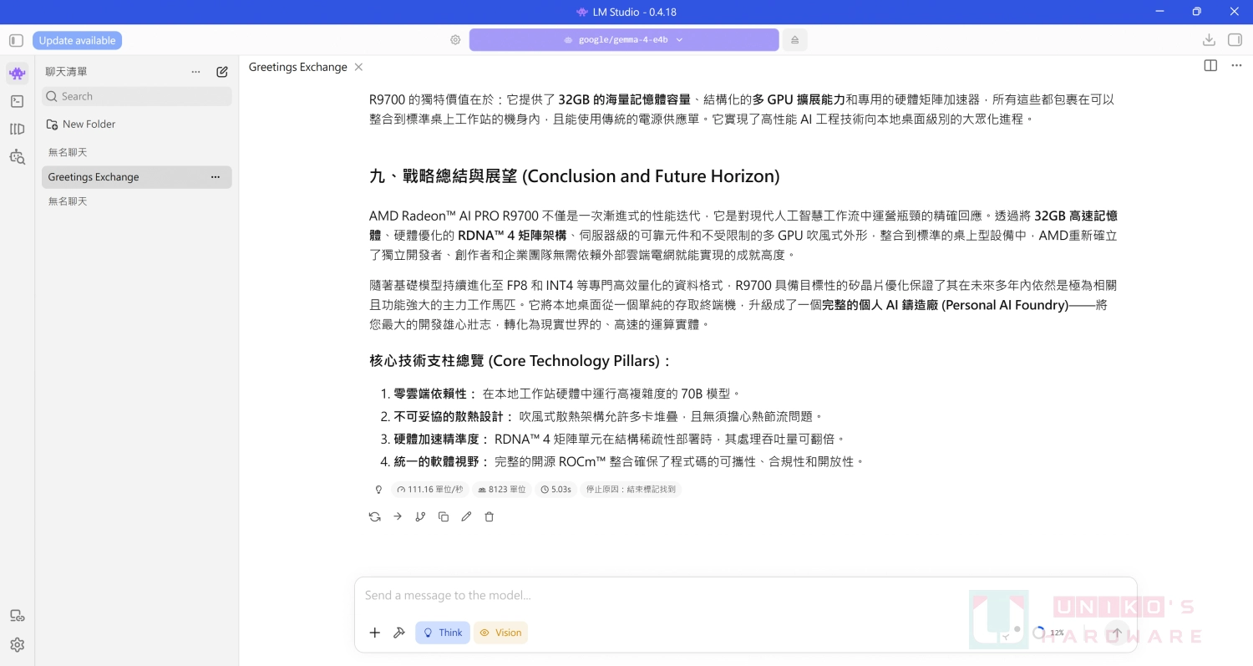The height and width of the screenshot is (666, 1253).
Task: Open tools hammer icon in input box
Action: (x=399, y=633)
